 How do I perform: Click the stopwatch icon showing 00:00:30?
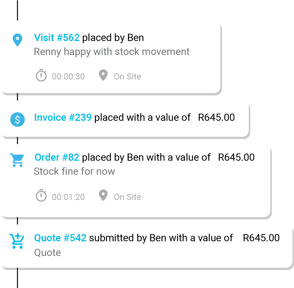pyautogui.click(x=41, y=76)
